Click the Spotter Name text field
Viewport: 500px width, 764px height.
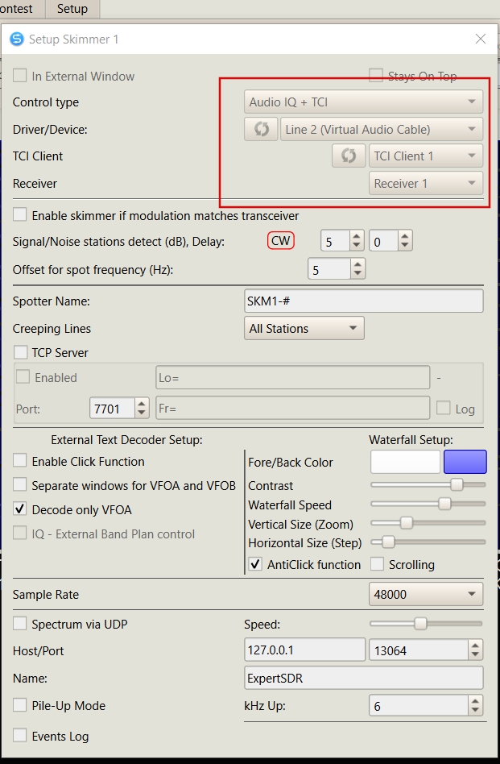pos(363,301)
